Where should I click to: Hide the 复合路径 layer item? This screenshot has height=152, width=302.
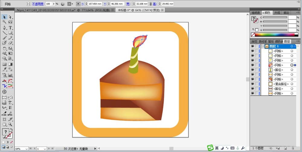point(252,84)
